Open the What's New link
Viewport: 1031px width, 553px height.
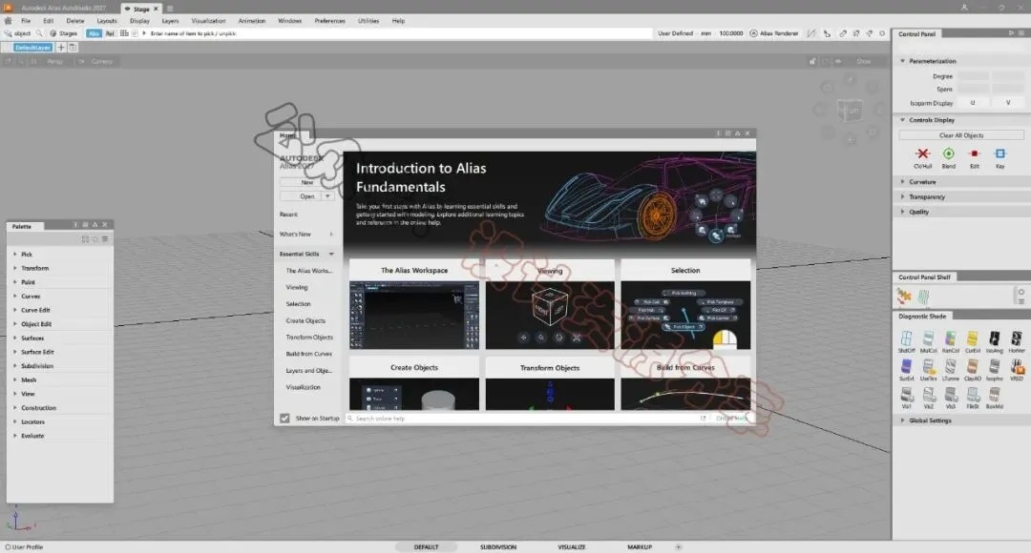tap(295, 235)
